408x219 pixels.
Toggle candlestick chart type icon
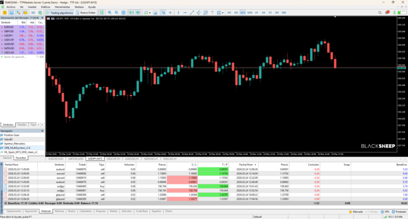[x=102, y=12]
